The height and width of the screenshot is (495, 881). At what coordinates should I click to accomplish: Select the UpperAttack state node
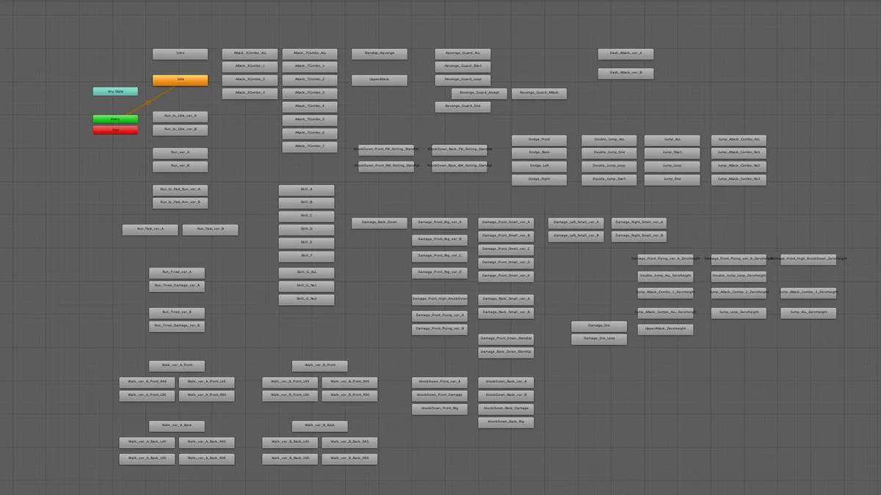pyautogui.click(x=379, y=79)
